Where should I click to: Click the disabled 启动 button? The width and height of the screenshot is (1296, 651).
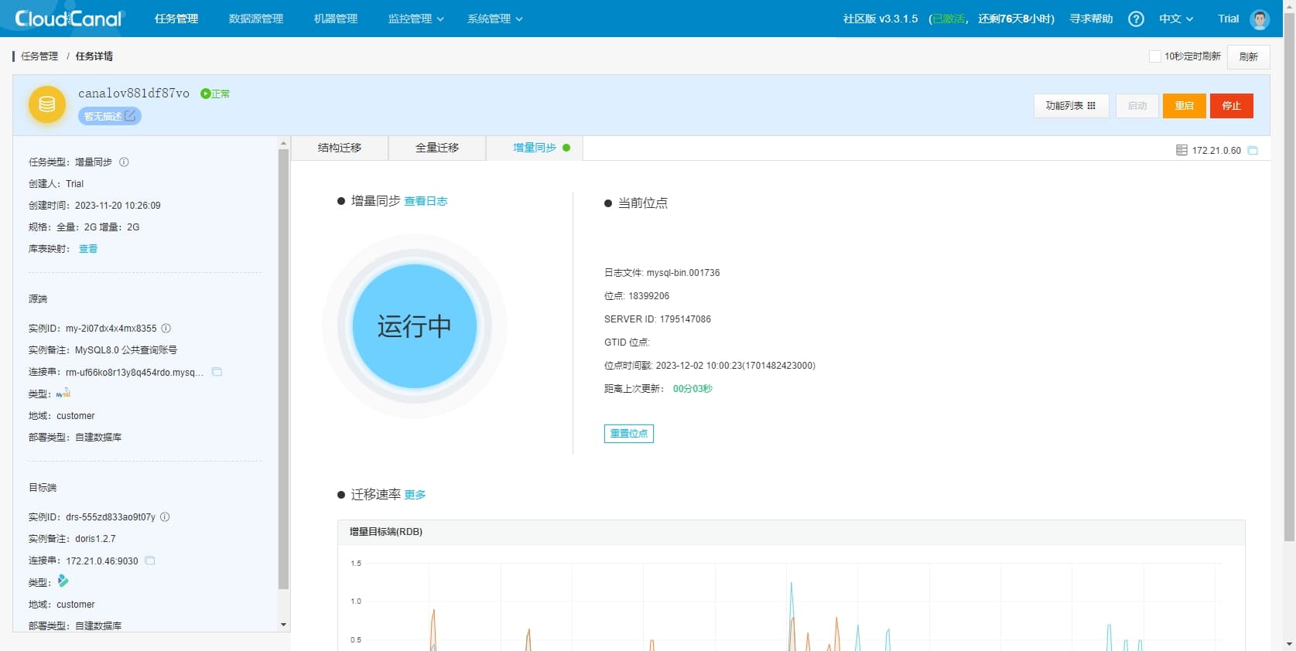click(1137, 106)
